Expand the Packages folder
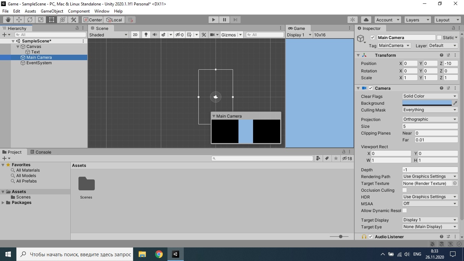The image size is (464, 261). pos(3,203)
